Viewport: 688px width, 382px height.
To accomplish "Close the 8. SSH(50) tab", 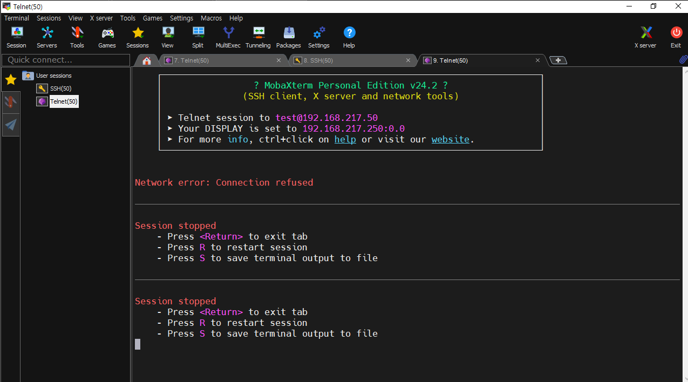I will click(408, 60).
